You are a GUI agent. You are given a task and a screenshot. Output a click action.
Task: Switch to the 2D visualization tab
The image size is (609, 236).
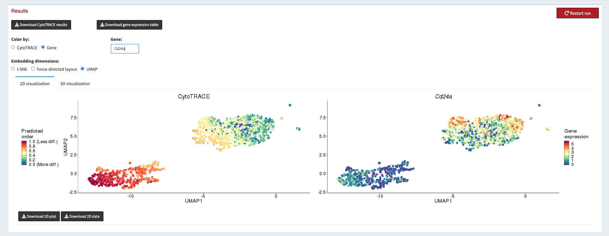coord(34,83)
